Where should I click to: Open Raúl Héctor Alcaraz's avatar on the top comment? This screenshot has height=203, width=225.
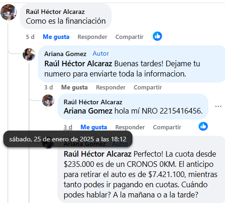pos(8,12)
